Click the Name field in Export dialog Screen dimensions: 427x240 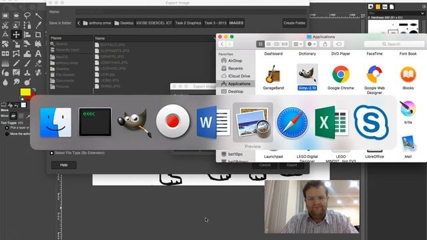191,12
